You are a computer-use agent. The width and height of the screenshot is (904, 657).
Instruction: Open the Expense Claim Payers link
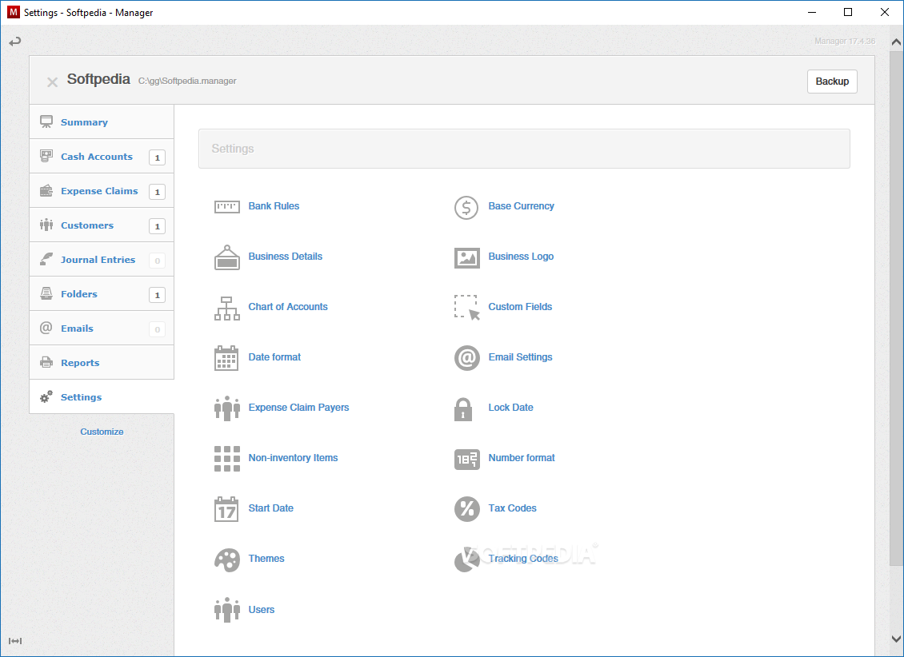point(298,408)
